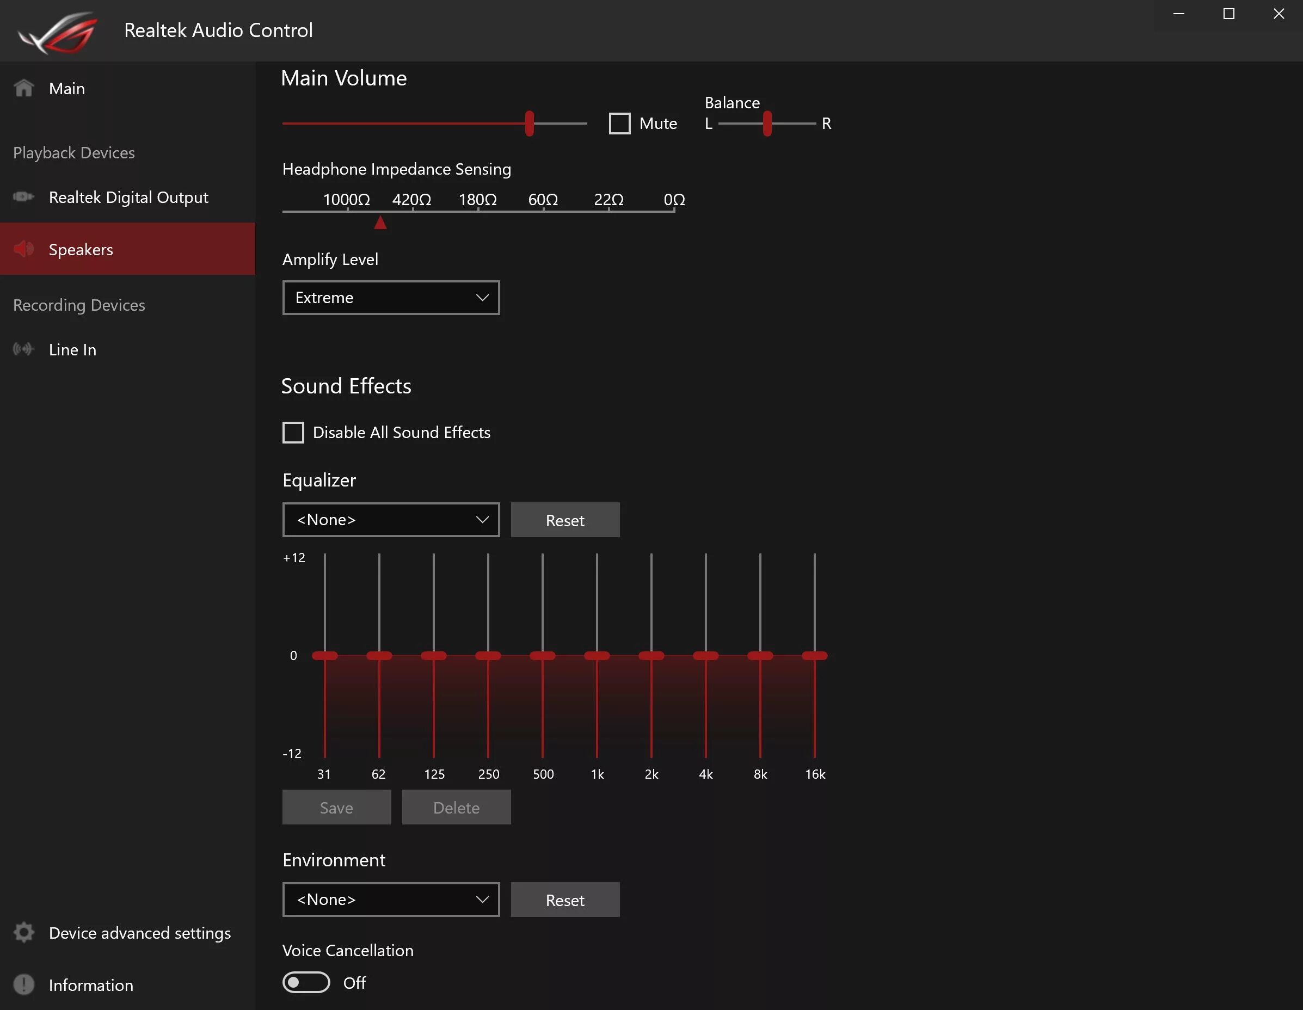The image size is (1303, 1010).
Task: Click the Information exclamation icon
Action: point(24,984)
